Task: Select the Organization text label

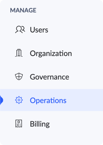Action: [51, 54]
